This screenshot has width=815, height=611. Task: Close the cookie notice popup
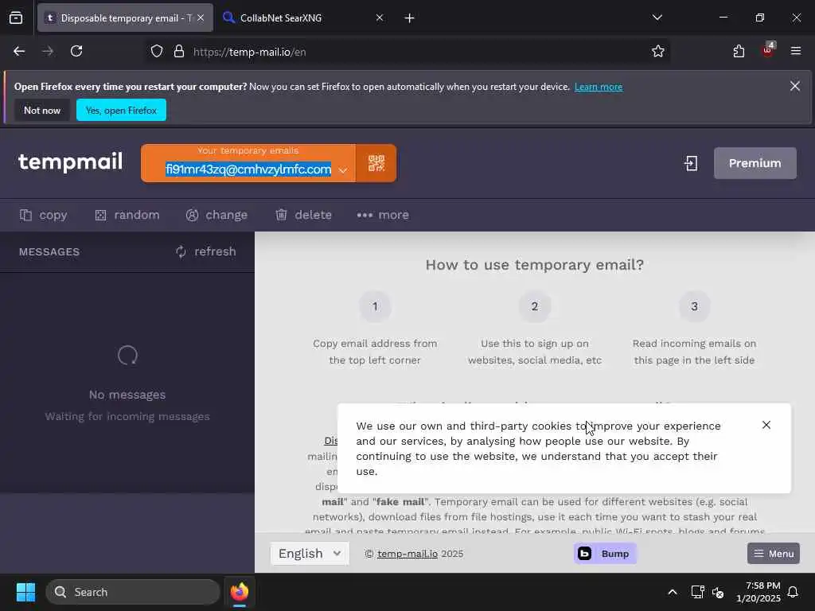click(x=766, y=425)
